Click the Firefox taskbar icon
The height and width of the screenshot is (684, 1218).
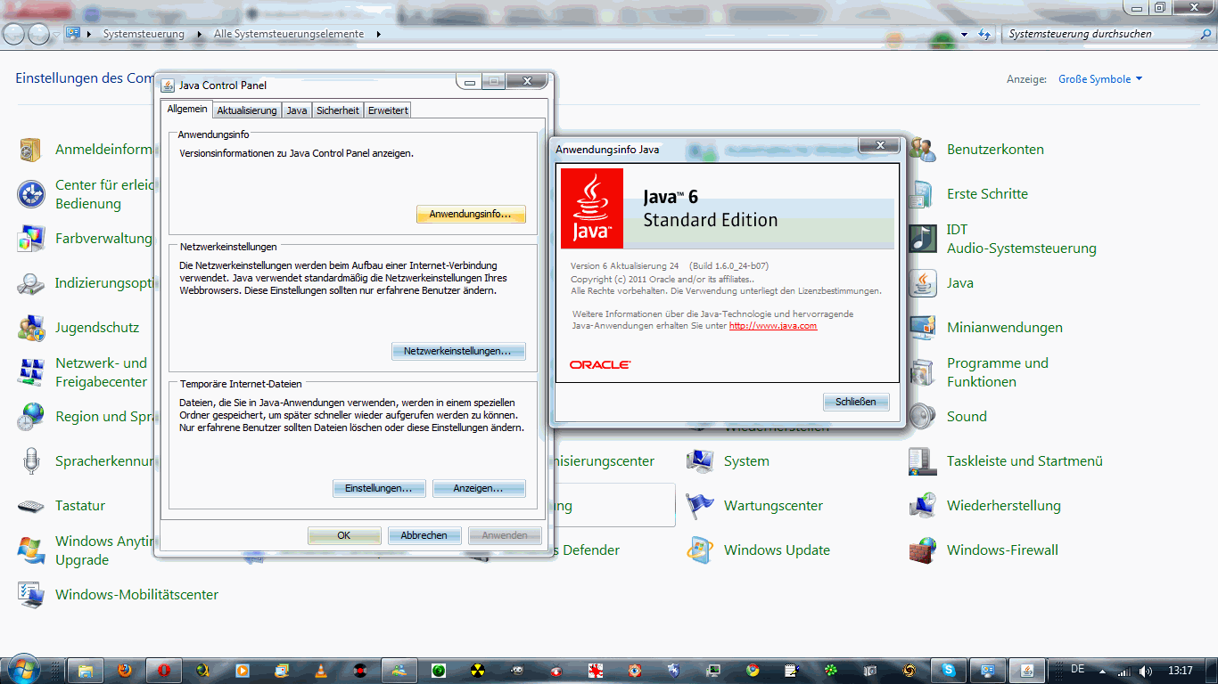126,670
